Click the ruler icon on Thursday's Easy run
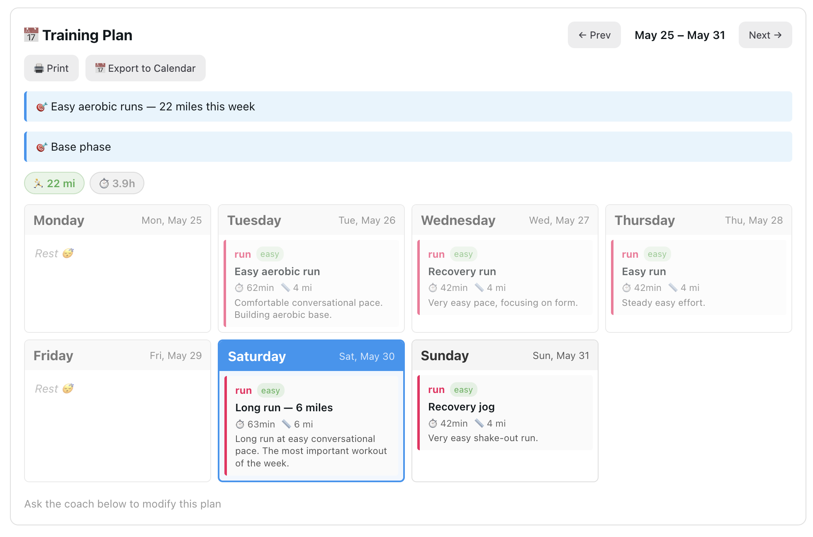 673,288
